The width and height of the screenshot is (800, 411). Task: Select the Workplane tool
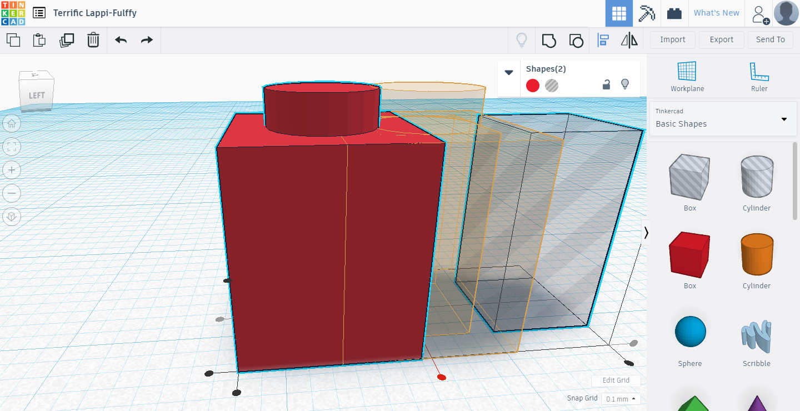687,77
